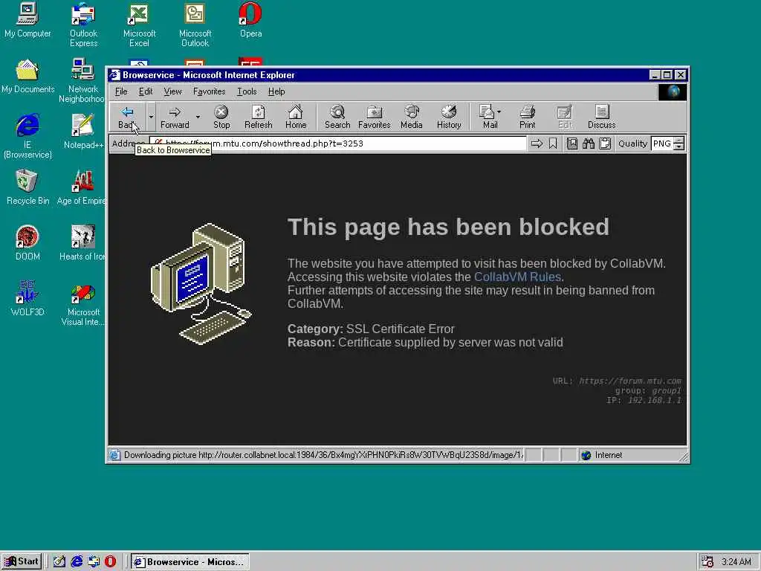Viewport: 761px width, 571px height.
Task: Open the Tools menu
Action: tap(247, 91)
